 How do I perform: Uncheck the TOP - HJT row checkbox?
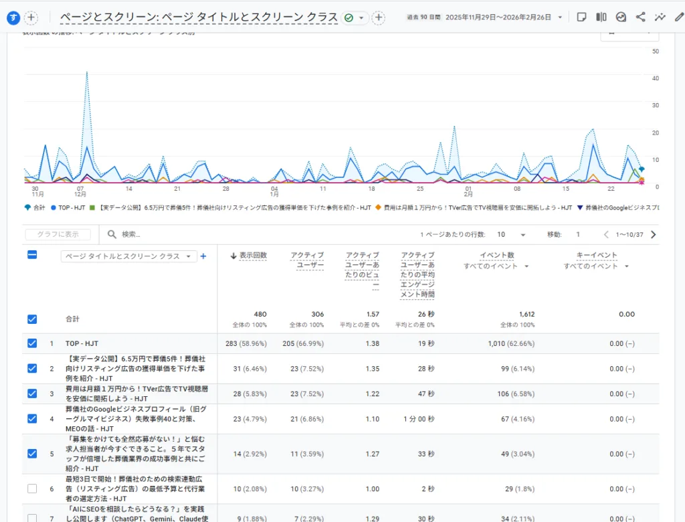pos(32,343)
